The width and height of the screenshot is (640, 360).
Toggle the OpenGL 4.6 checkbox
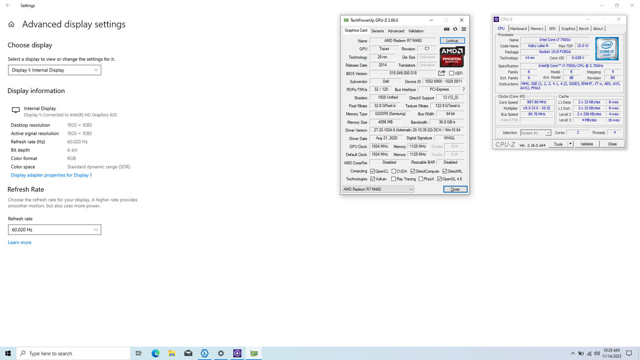point(440,179)
